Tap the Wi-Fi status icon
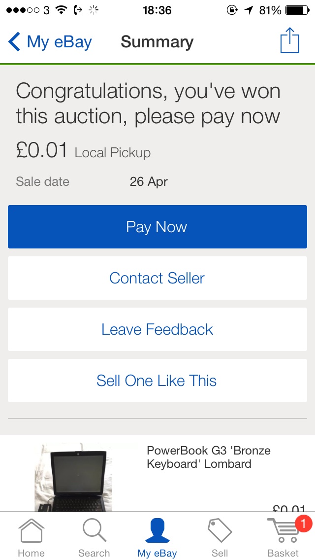The width and height of the screenshot is (315, 560). coord(61,10)
